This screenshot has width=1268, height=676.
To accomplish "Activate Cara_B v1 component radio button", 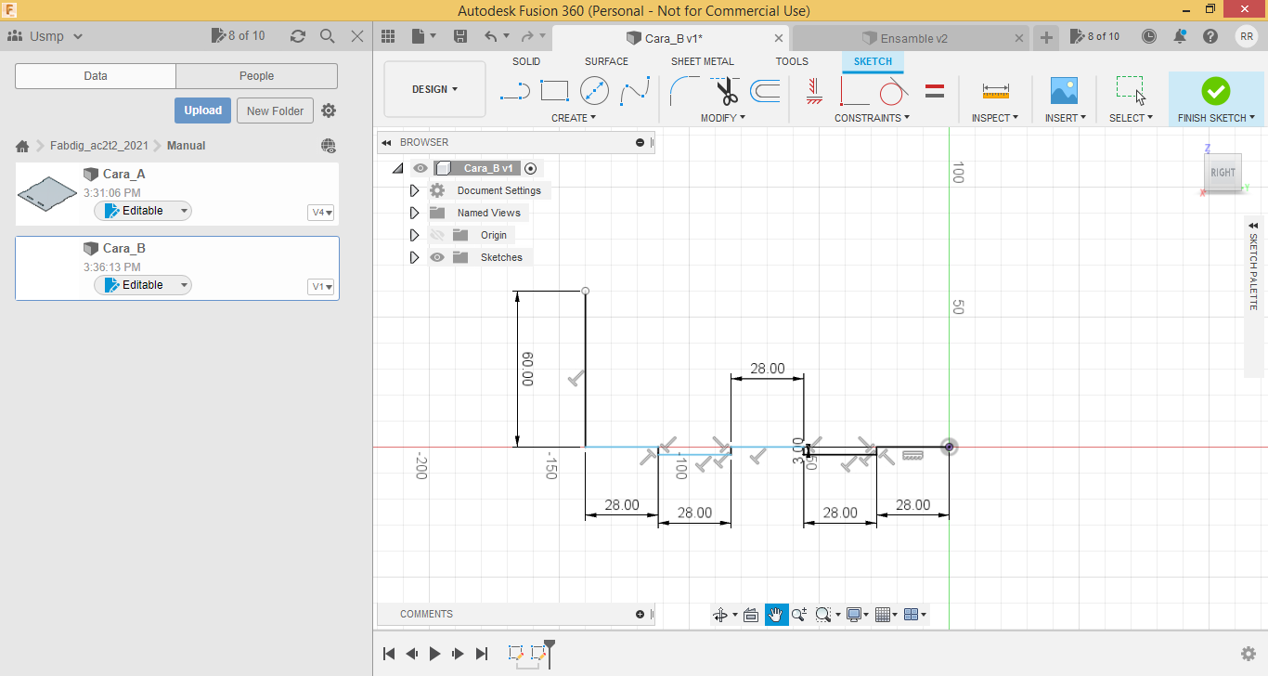I will (531, 168).
